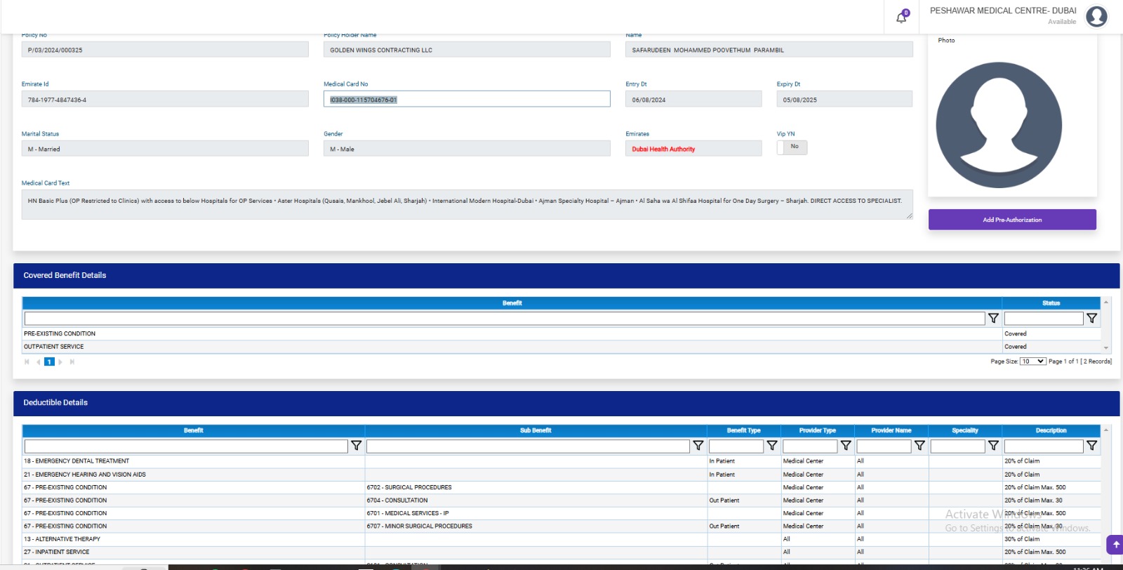The width and height of the screenshot is (1123, 570).
Task: Open the notifications bell
Action: 901,18
